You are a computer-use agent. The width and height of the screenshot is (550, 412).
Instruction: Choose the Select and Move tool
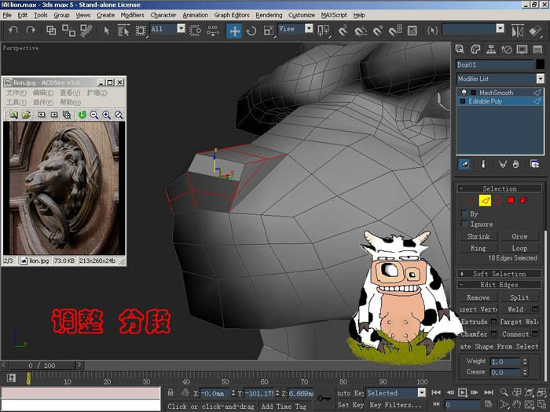(x=234, y=31)
